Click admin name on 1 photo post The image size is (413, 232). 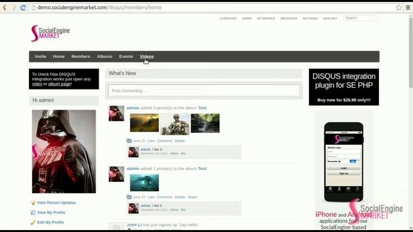[x=133, y=168]
